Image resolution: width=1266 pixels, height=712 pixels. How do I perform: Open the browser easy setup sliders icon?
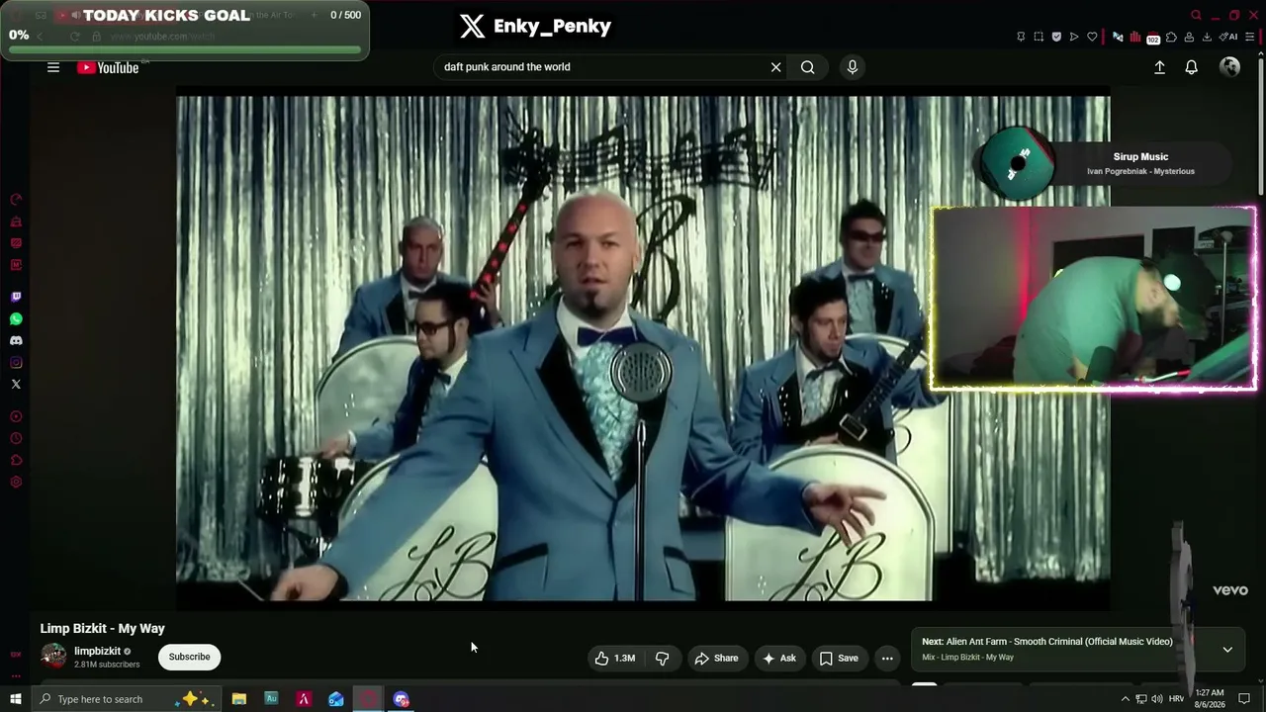[x=1250, y=37]
